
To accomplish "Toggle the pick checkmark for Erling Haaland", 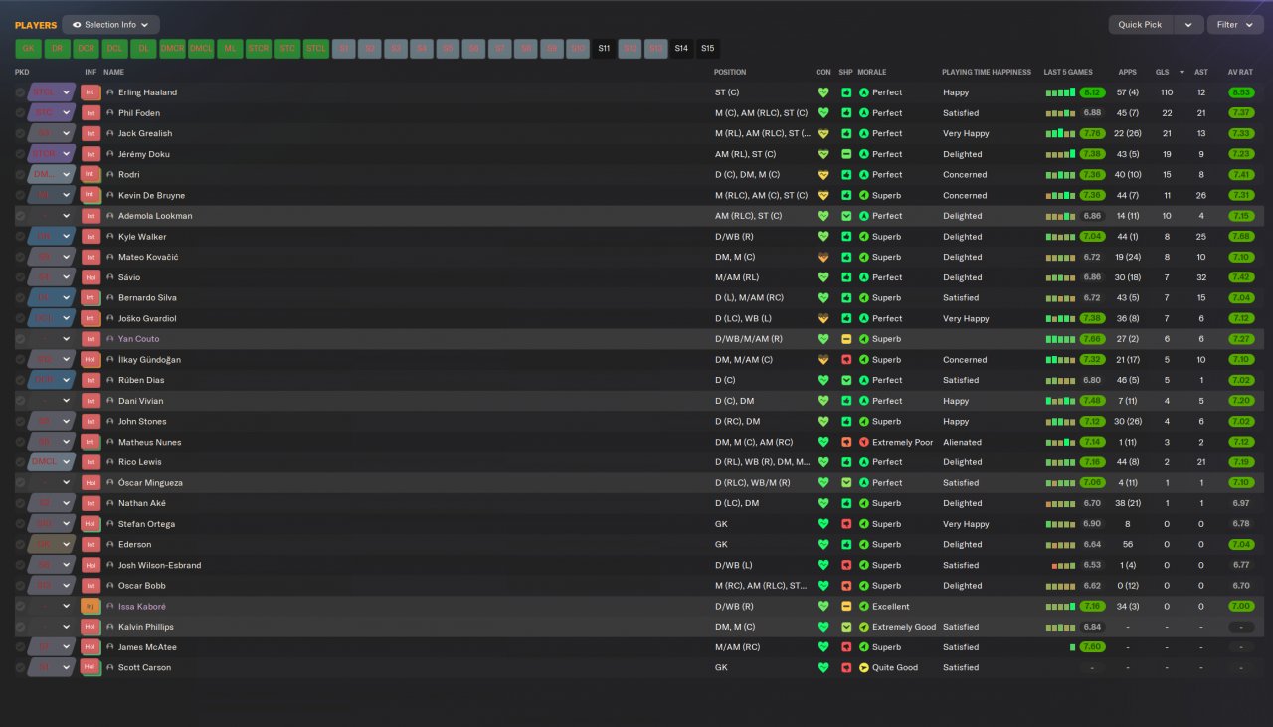I will pos(20,92).
